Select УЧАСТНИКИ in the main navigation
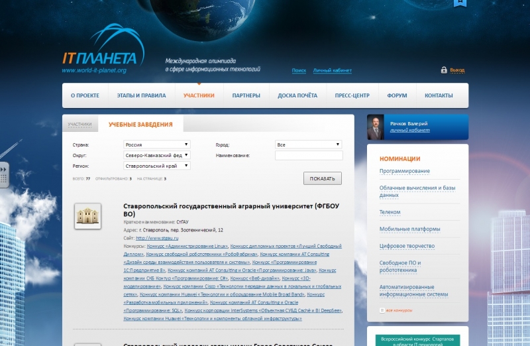Viewport: 530px width, 346px height. click(x=199, y=95)
